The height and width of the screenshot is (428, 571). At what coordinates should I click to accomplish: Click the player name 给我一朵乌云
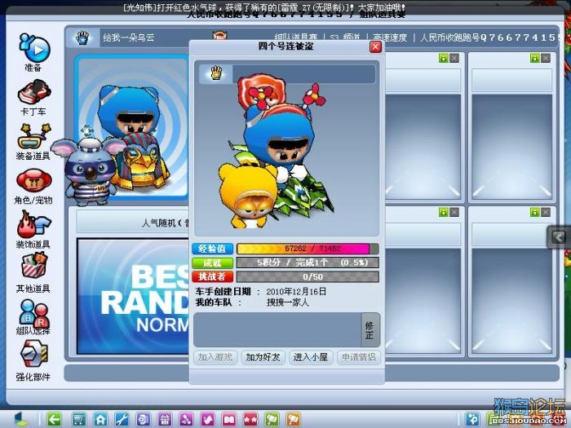click(x=128, y=38)
